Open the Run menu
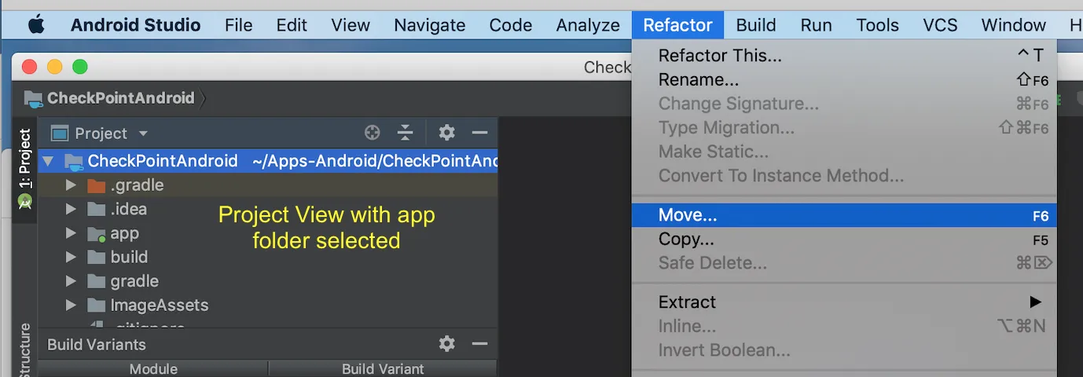 tap(816, 25)
